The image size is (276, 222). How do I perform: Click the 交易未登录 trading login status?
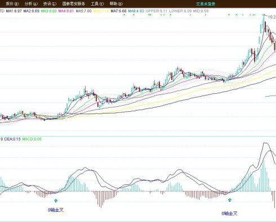click(x=206, y=4)
